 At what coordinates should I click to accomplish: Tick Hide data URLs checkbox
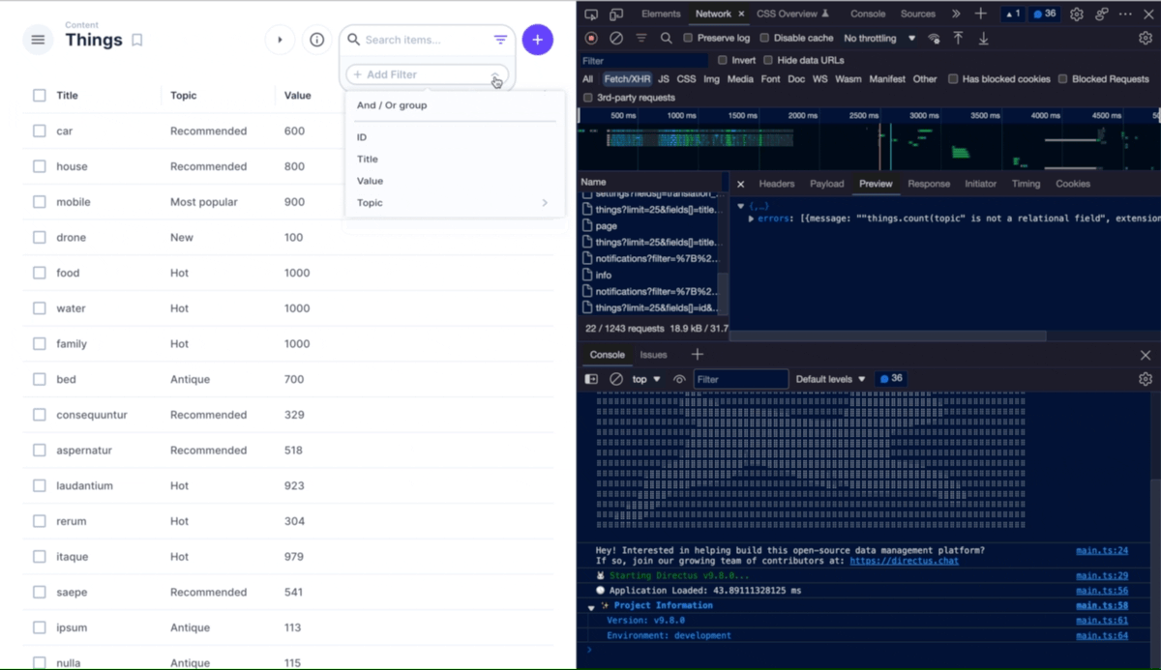point(768,60)
